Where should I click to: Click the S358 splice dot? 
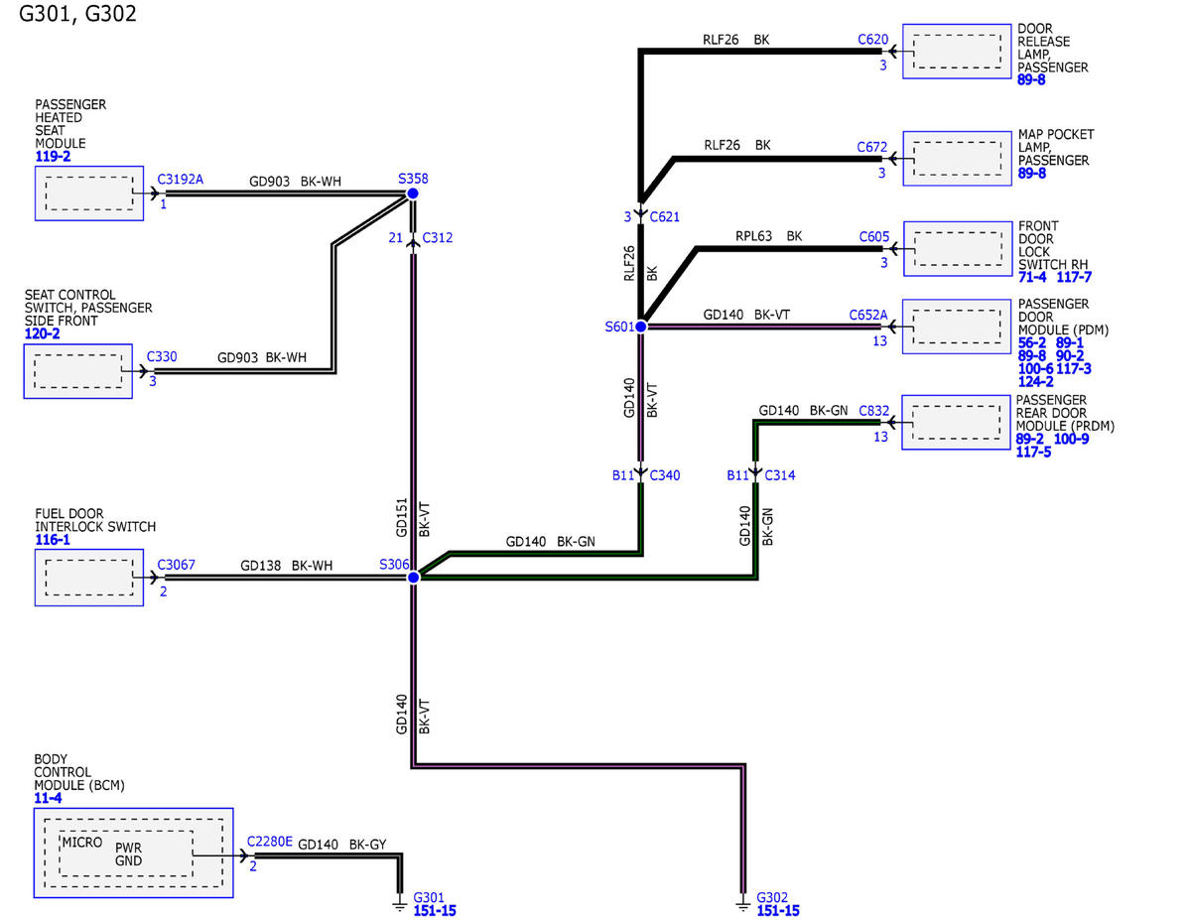click(413, 194)
